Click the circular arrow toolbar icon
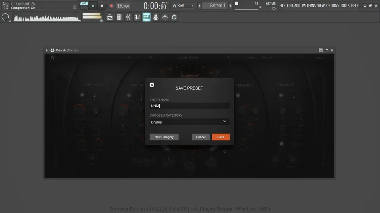The width and height of the screenshot is (380, 213). click(x=174, y=17)
